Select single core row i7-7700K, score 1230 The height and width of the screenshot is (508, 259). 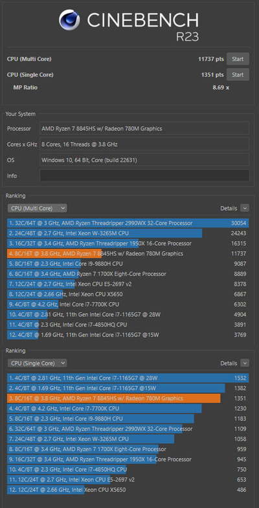click(128, 408)
